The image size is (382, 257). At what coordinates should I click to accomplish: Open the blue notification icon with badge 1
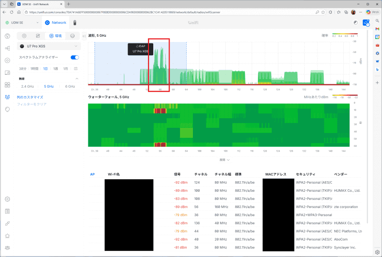click(x=366, y=23)
